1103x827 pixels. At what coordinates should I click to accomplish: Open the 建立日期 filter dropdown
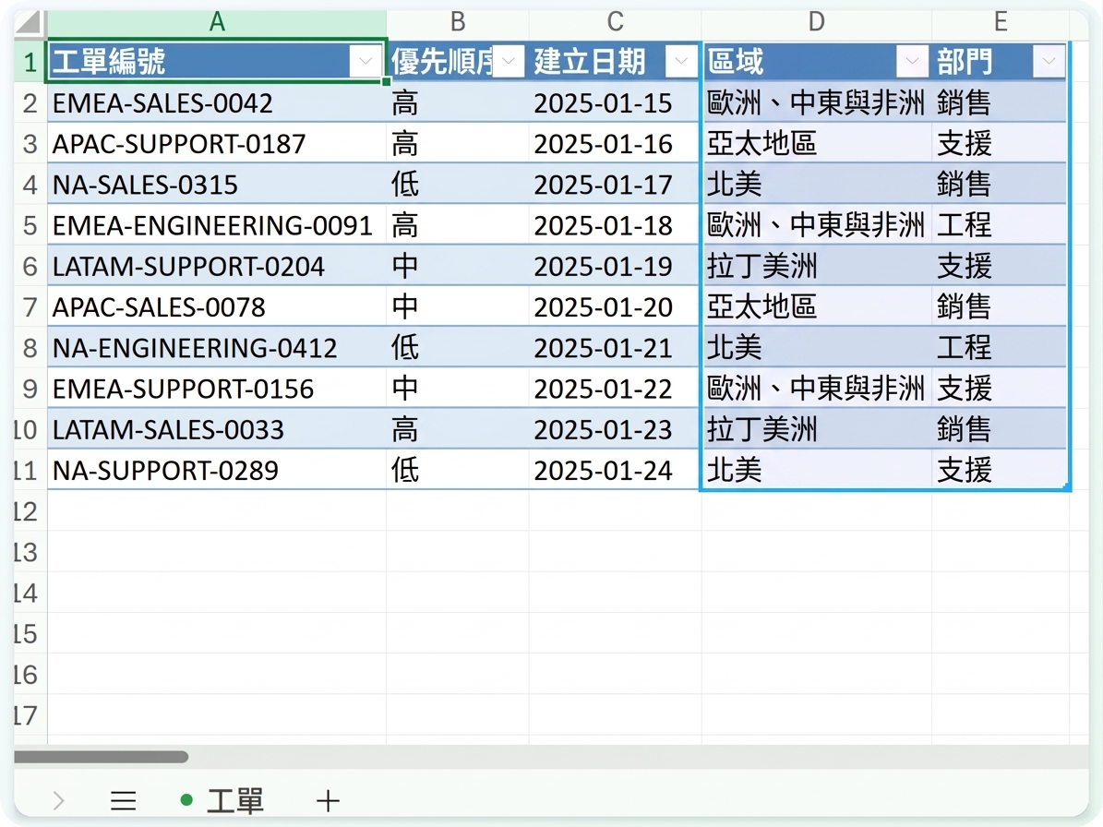(x=681, y=61)
